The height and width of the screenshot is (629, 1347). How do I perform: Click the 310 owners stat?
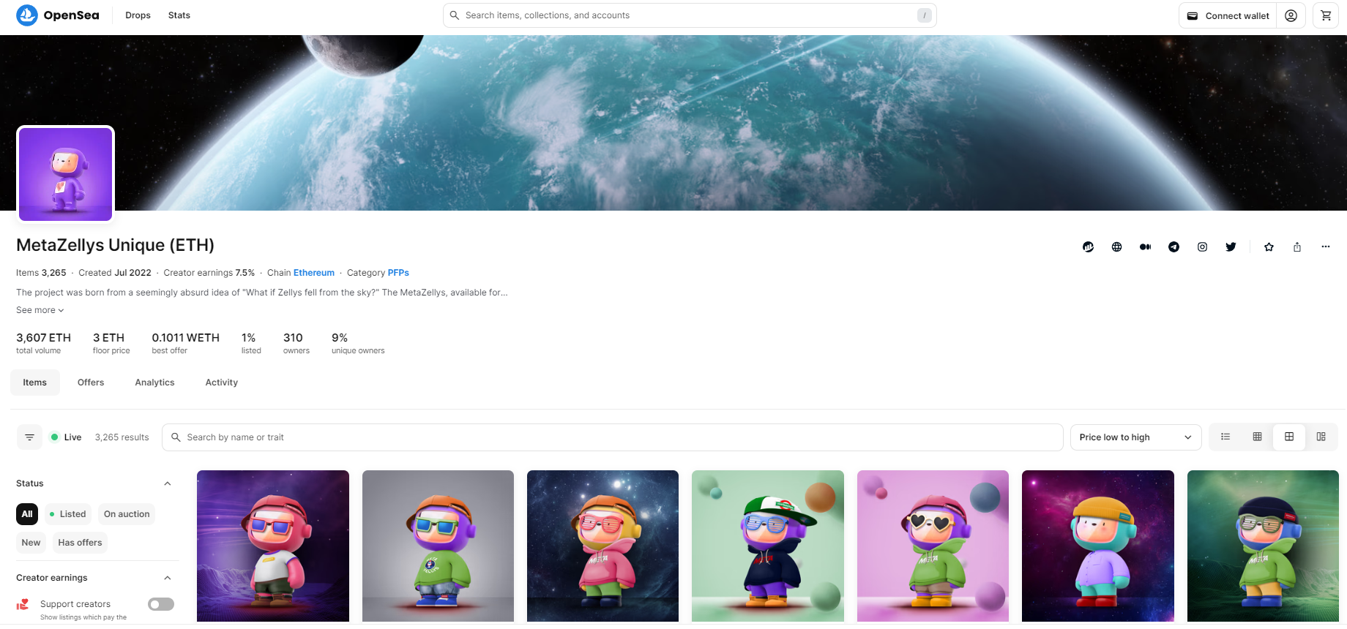[x=296, y=343]
